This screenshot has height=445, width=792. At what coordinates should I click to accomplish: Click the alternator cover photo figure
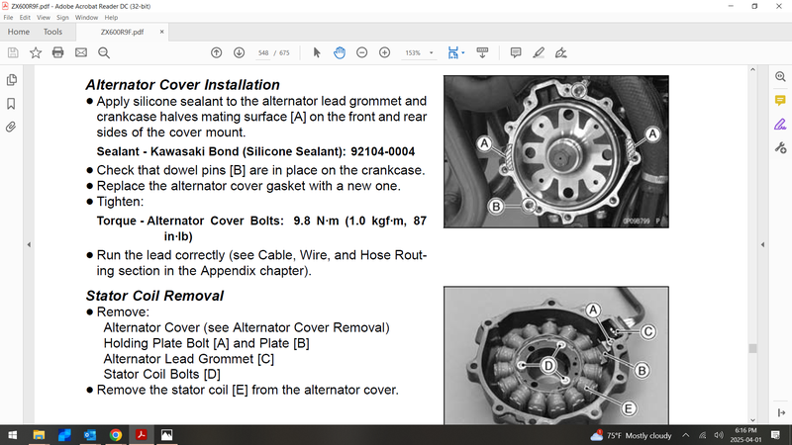[x=556, y=152]
